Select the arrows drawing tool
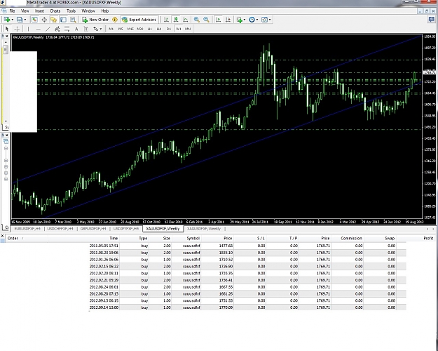Image resolution: width=438 pixels, height=351 pixels. tap(96, 29)
